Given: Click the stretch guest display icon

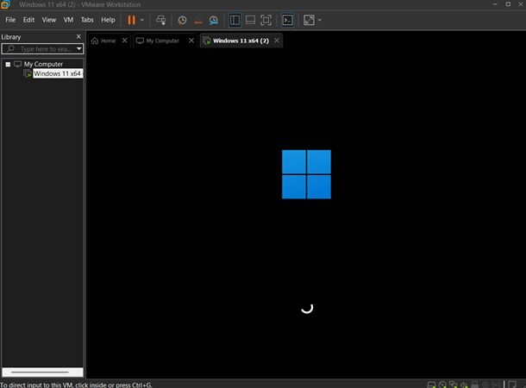Looking at the screenshot, I should [309, 20].
